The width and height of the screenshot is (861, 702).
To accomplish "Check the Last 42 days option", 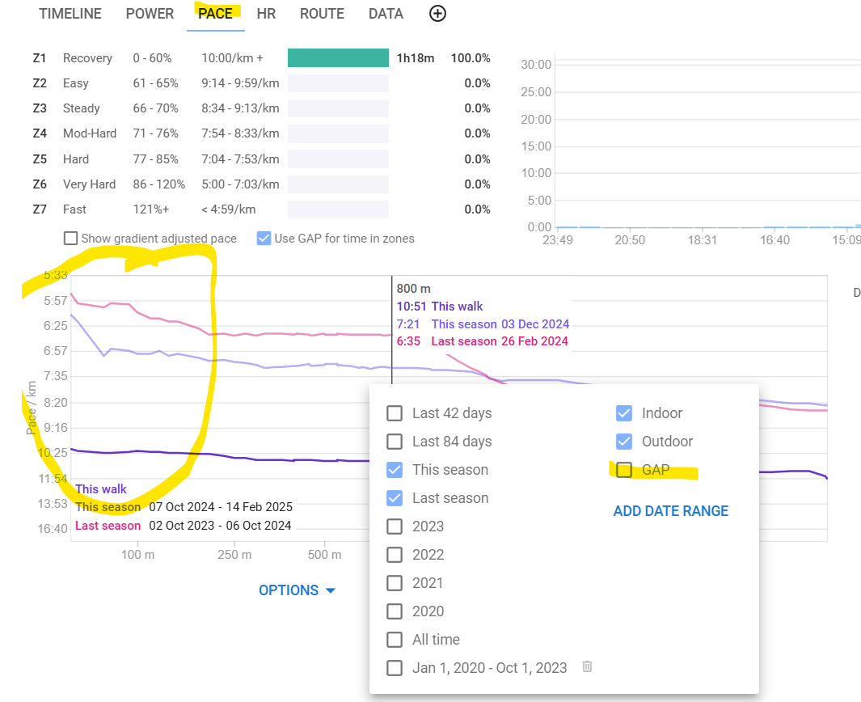I will tap(395, 413).
